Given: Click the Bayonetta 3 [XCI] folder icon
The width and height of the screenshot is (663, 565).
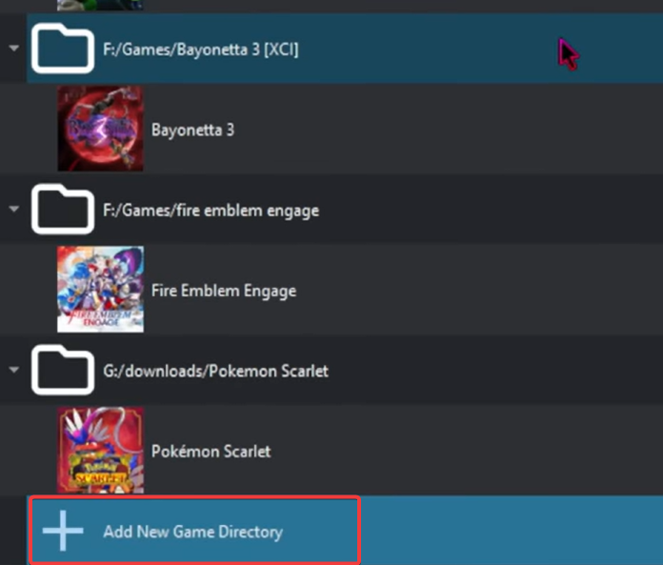Looking at the screenshot, I should [x=63, y=49].
